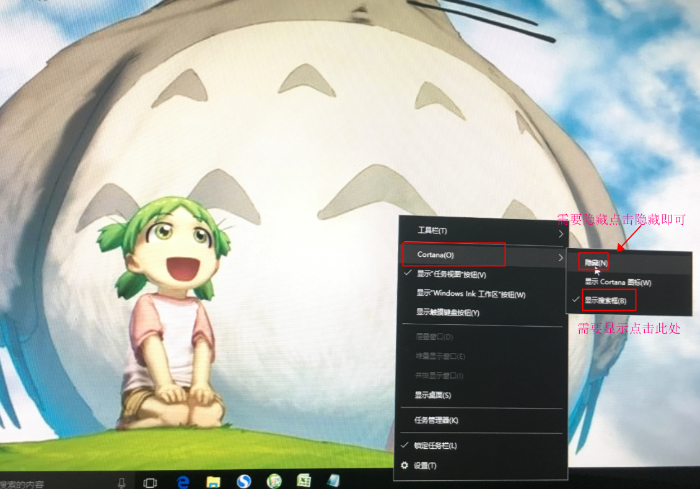The width and height of the screenshot is (700, 489).
Task: Open 设置(T) taskbar settings
Action: click(x=481, y=466)
